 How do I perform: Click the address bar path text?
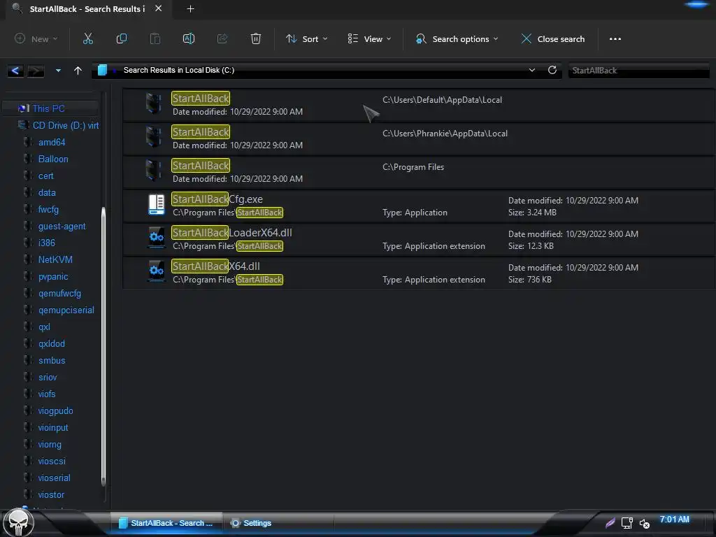[178, 71]
